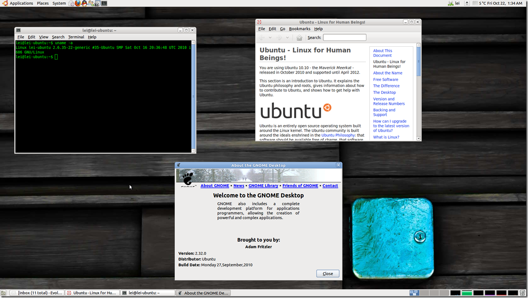Open the About GNOME link

(x=215, y=186)
